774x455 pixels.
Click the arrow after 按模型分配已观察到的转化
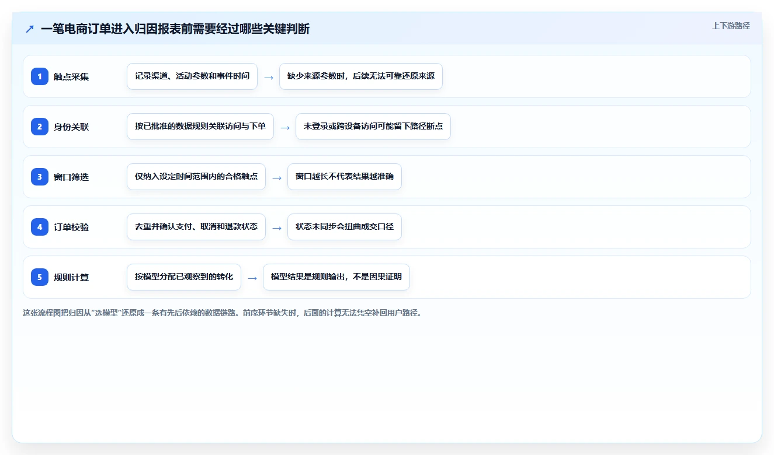pyautogui.click(x=252, y=278)
